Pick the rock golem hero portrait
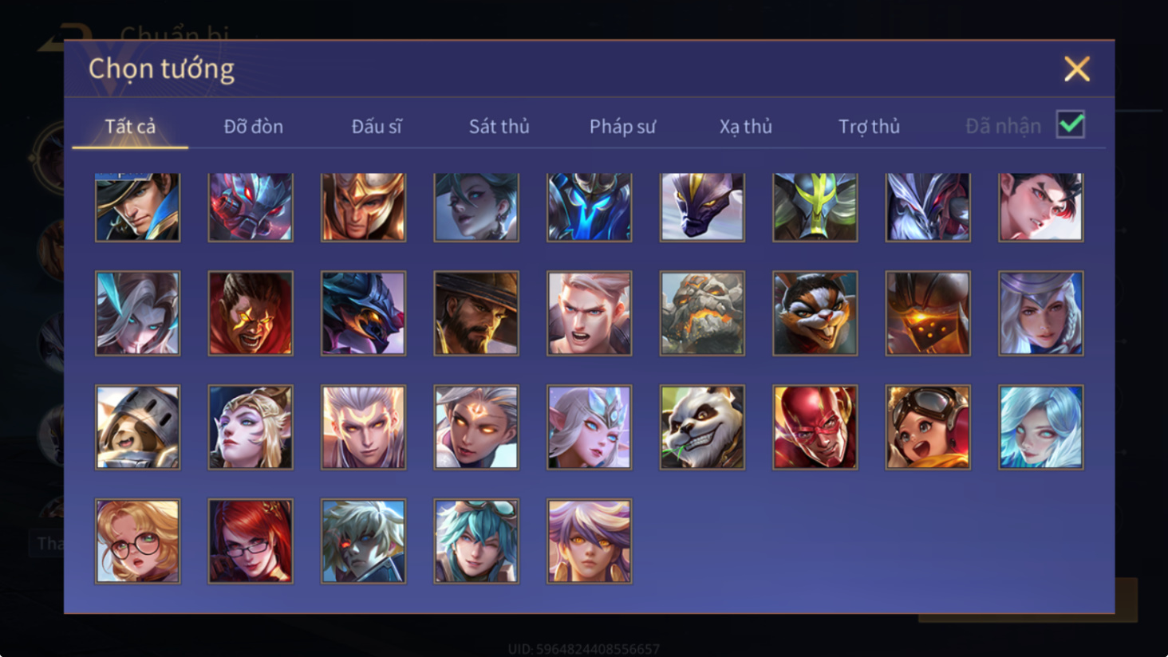Screen dimensions: 1168x657 pos(702,313)
